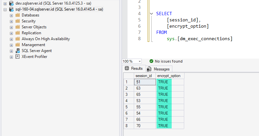
Task: Click session_id cell with value 63
Action: point(145,88)
